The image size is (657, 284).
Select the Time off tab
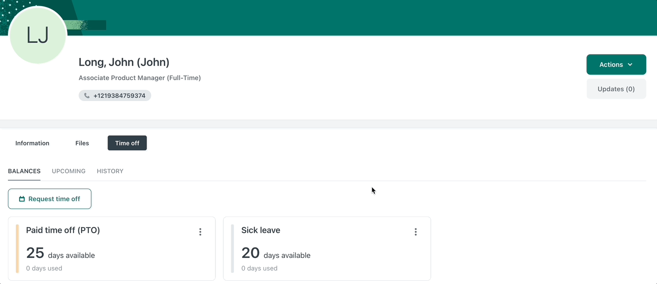tap(127, 143)
